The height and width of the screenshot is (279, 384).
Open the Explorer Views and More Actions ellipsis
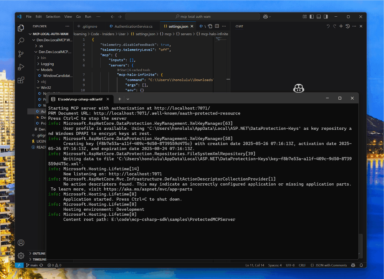coord(67,26)
